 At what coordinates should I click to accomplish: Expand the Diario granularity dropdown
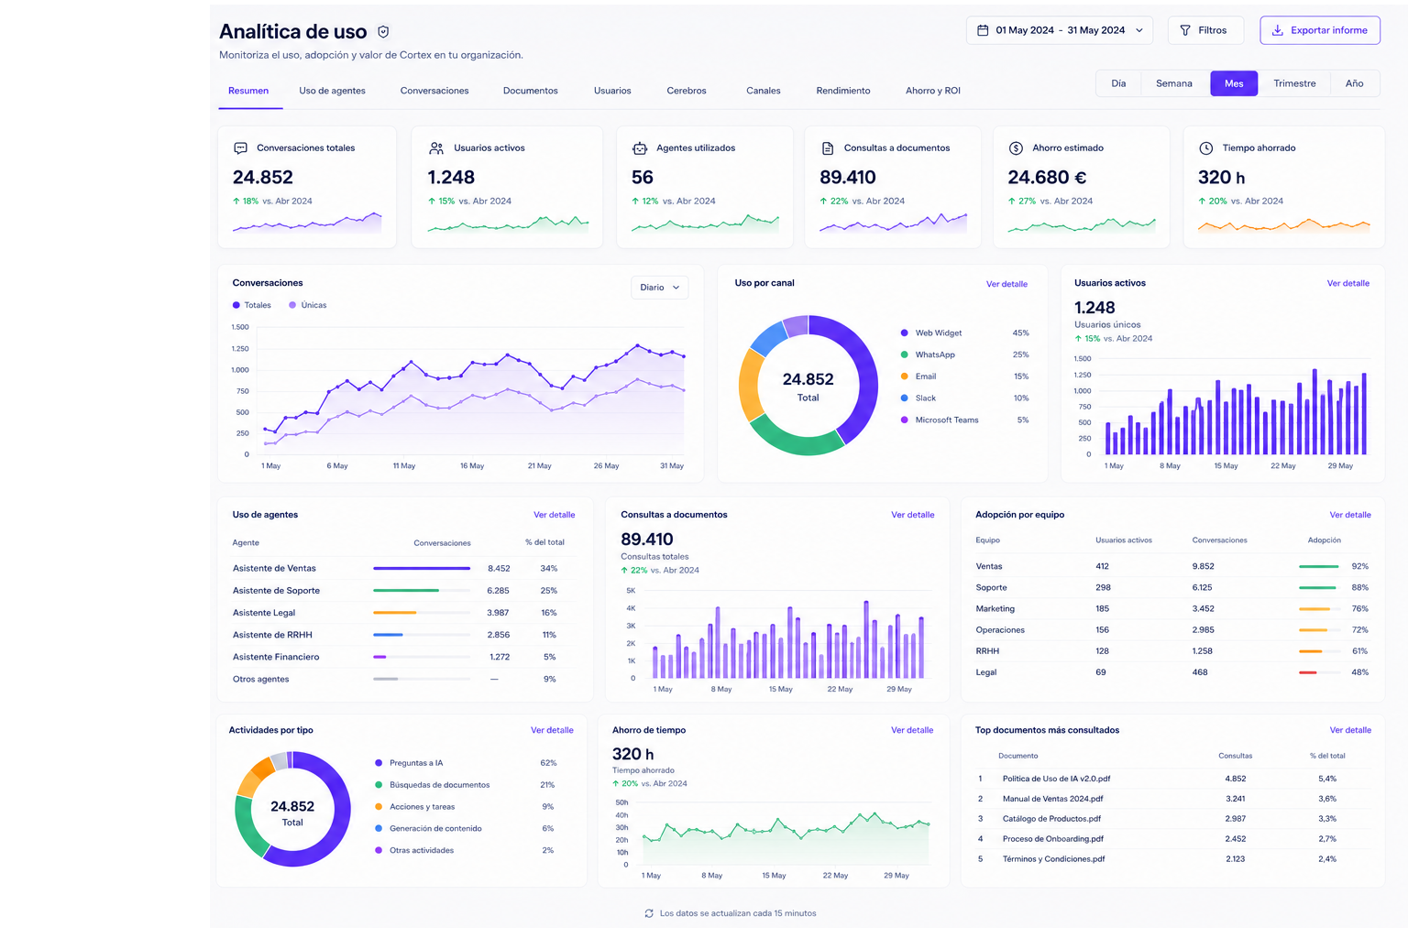click(x=659, y=288)
